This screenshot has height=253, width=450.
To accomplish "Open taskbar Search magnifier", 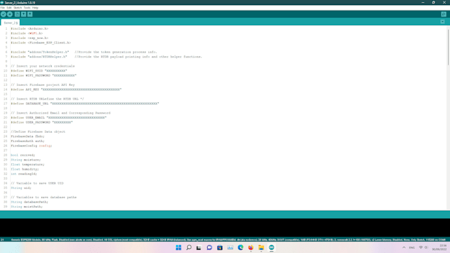I will tap(189, 248).
